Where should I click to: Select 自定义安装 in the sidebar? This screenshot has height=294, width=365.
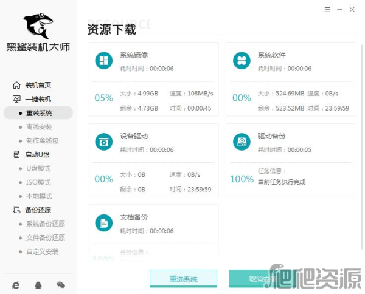pyautogui.click(x=42, y=251)
